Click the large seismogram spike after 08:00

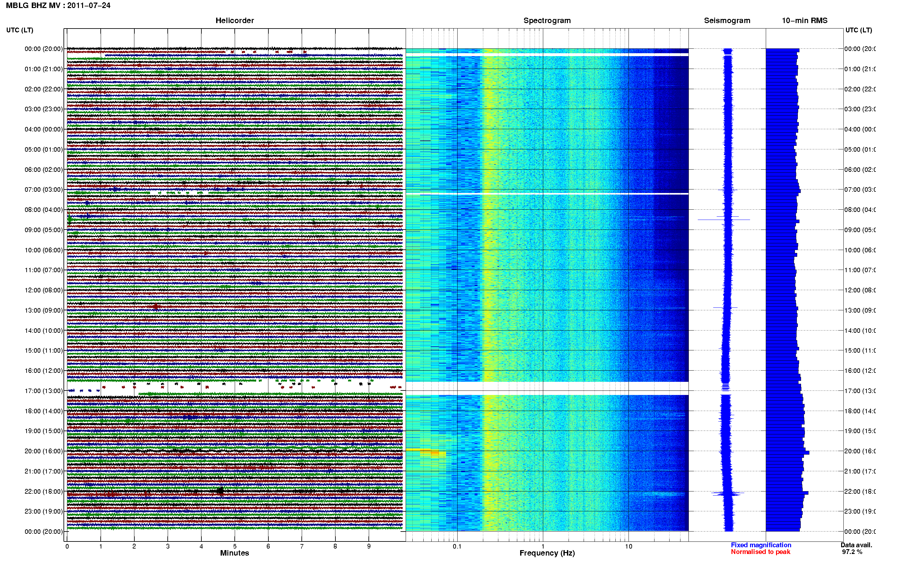click(x=724, y=219)
